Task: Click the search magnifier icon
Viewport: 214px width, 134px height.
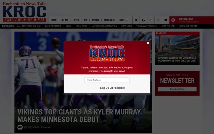Action: click(x=136, y=20)
